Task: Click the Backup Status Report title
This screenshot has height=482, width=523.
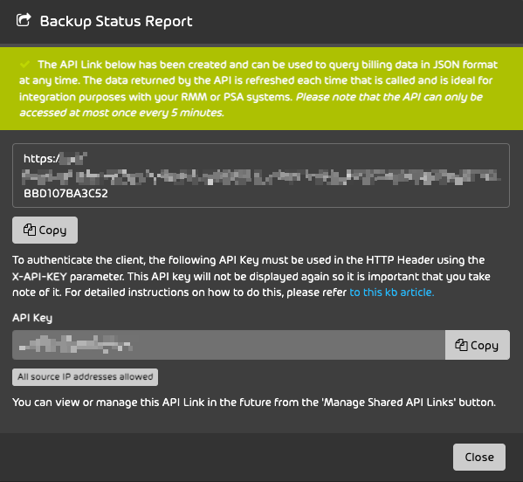Action: tap(116, 21)
